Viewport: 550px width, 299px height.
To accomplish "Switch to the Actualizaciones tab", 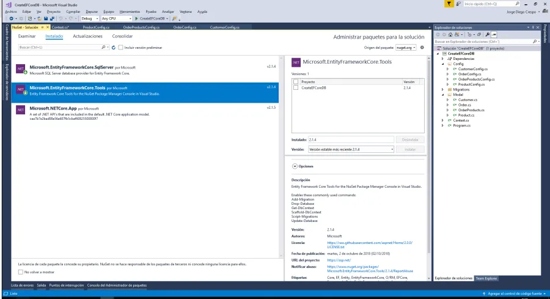I will [87, 36].
